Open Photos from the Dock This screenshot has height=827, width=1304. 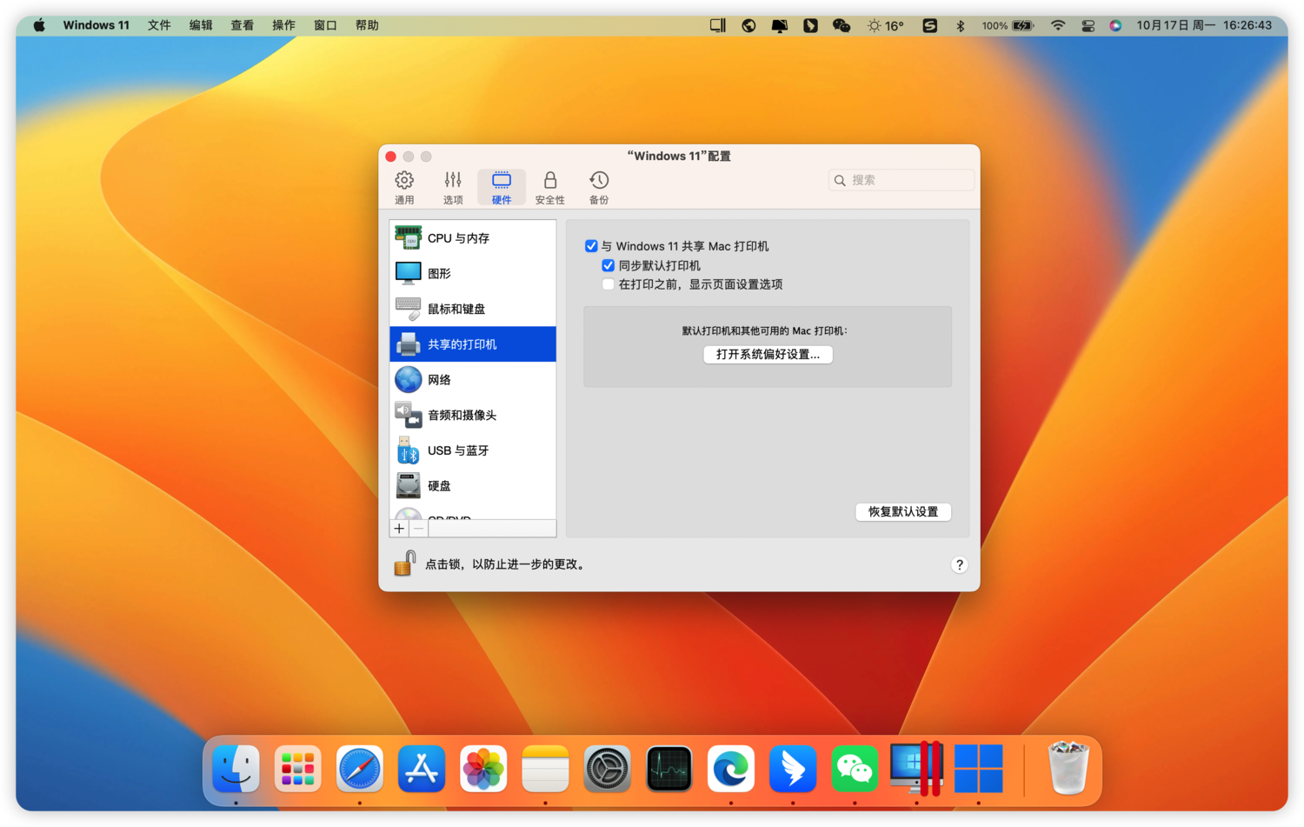(482, 769)
